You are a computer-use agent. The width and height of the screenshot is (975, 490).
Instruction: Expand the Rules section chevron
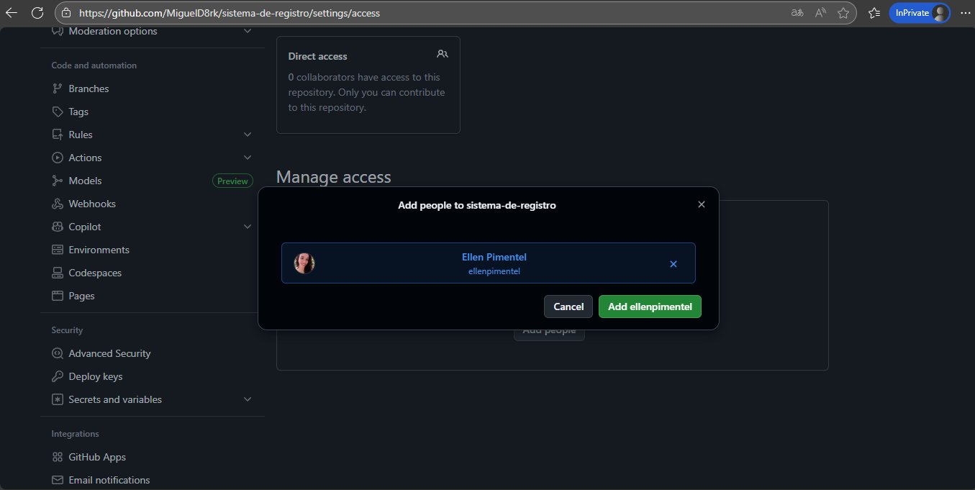[248, 135]
